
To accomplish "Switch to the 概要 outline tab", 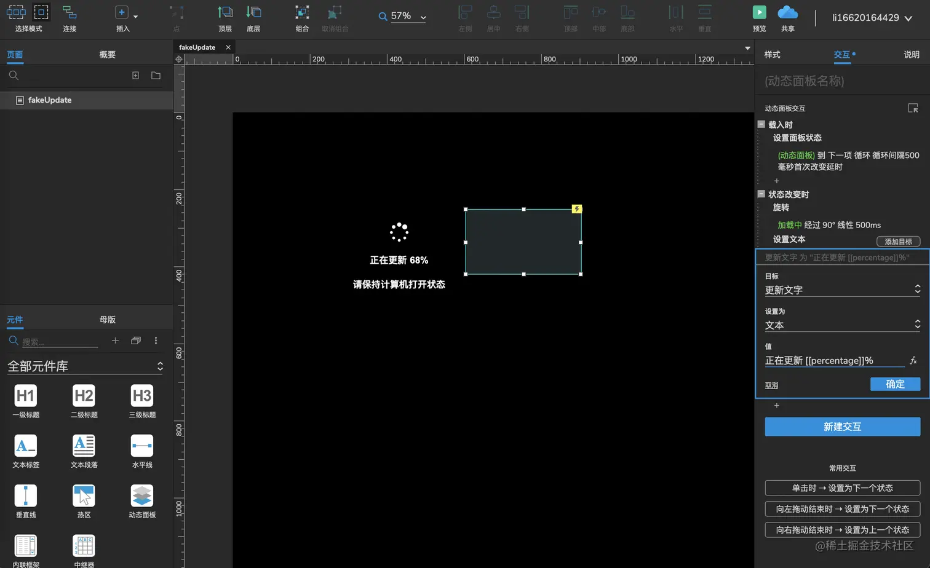I will coord(108,55).
